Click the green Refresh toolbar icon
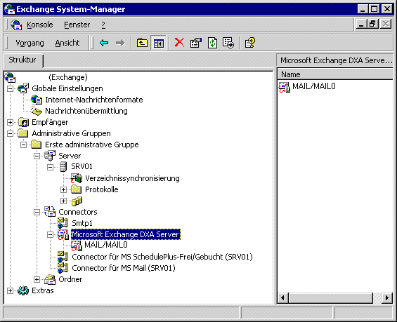Screen dimensions: 397x322 coord(212,43)
